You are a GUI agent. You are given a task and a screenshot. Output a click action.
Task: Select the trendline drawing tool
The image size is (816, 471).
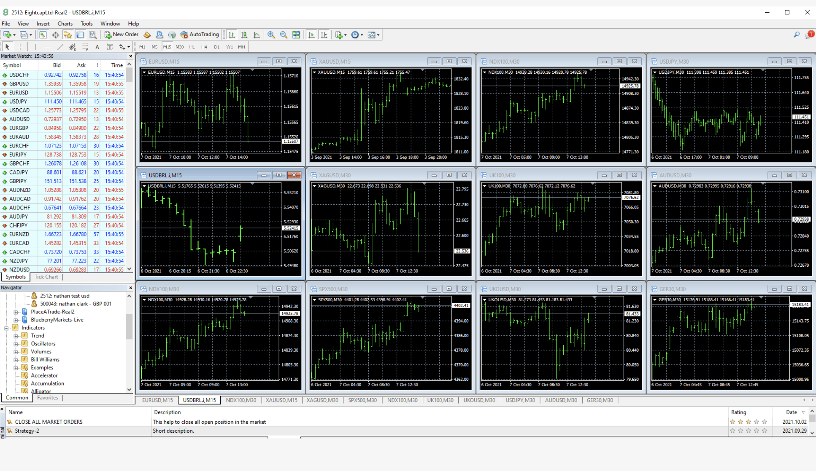click(60, 47)
